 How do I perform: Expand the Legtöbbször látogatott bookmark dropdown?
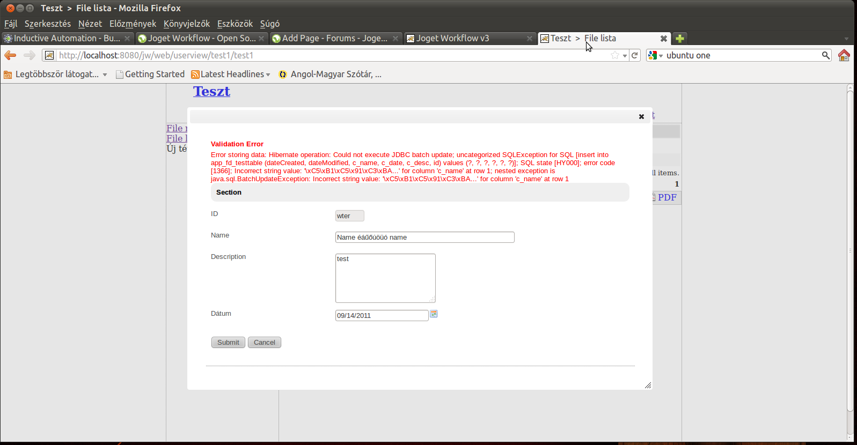coord(105,75)
